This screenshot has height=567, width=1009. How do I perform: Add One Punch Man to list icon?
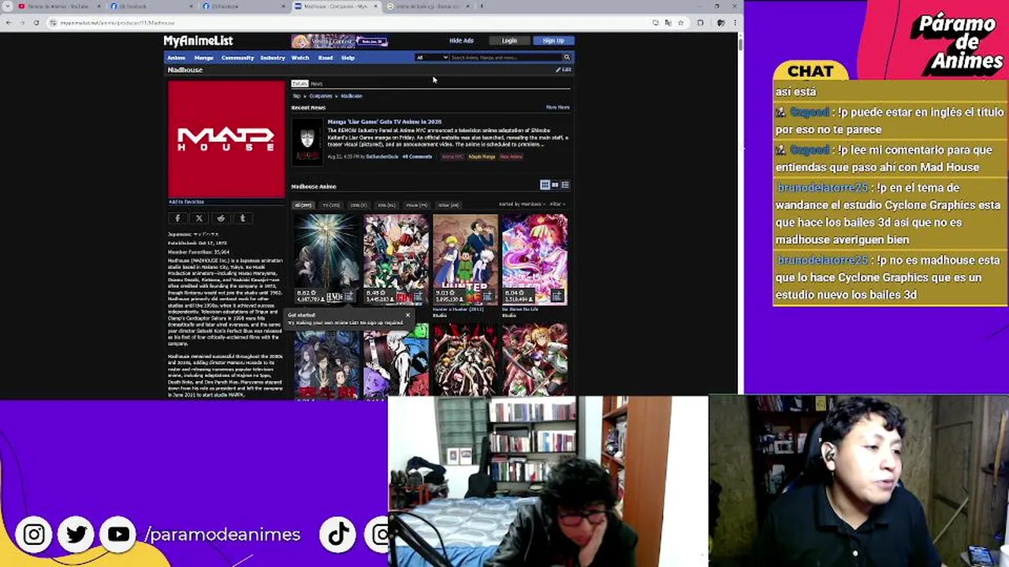[418, 297]
